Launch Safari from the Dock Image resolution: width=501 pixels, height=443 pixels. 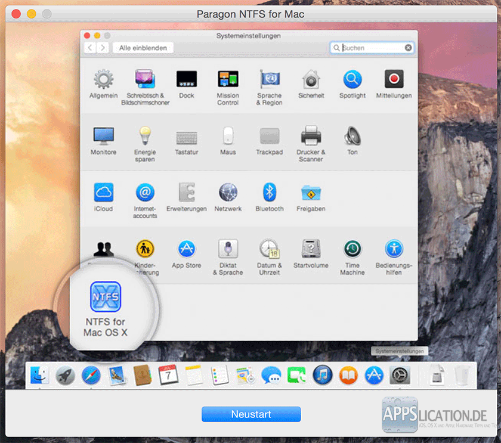91,375
